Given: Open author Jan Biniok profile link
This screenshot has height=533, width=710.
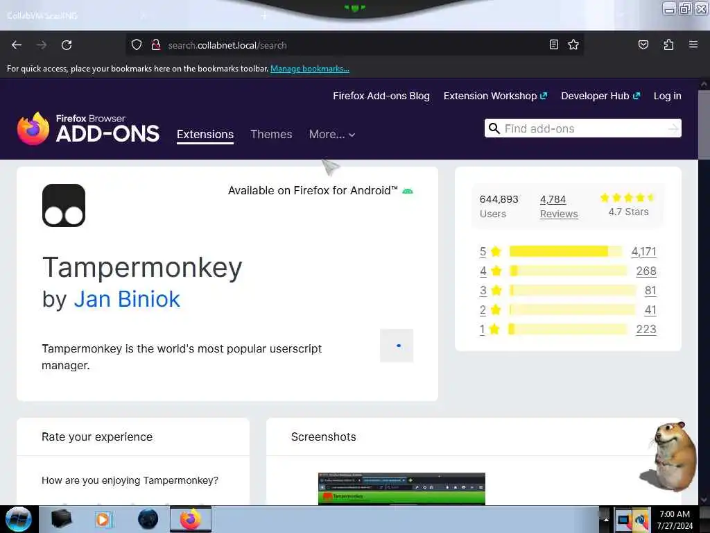Looking at the screenshot, I should point(127,299).
